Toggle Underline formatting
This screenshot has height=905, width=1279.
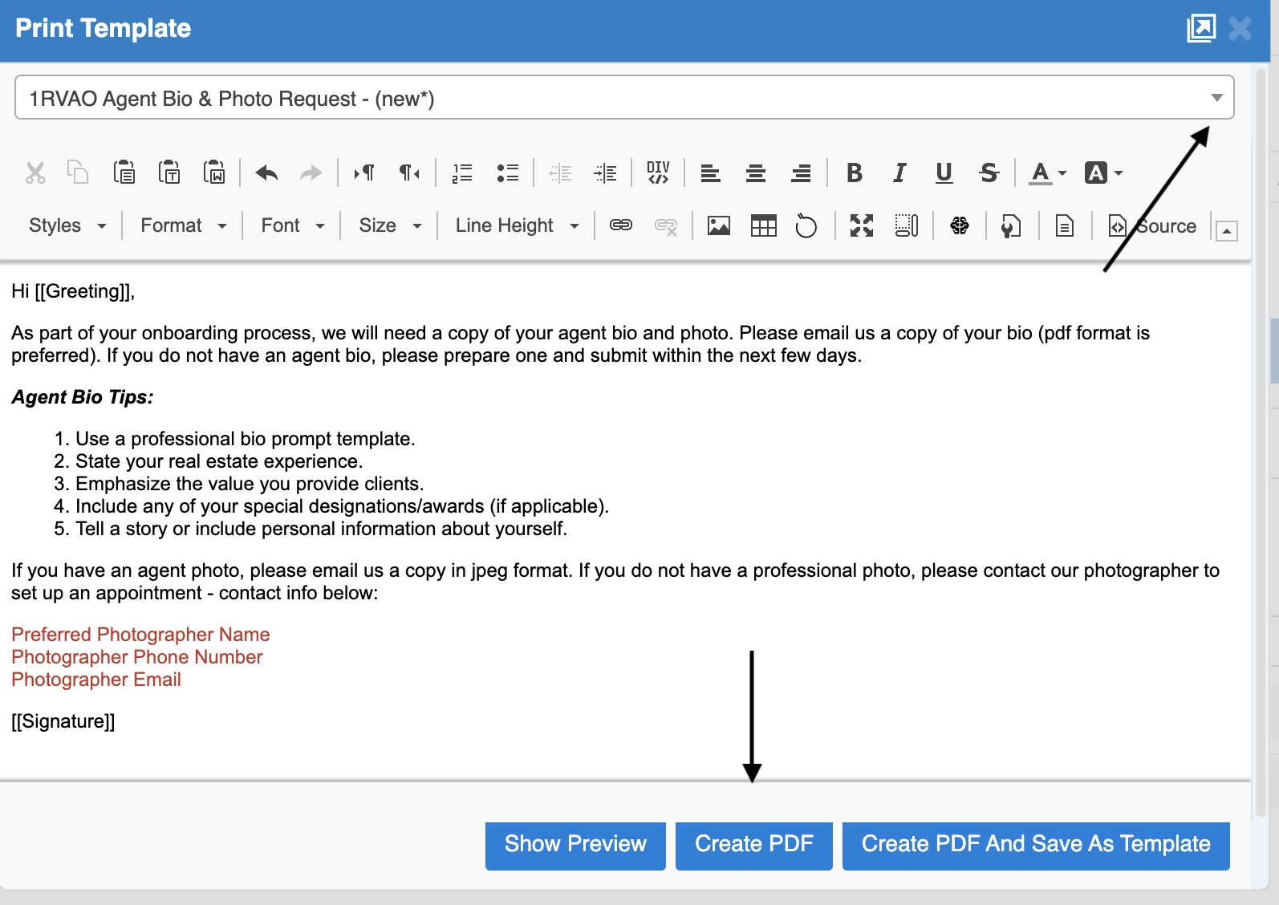tap(944, 172)
